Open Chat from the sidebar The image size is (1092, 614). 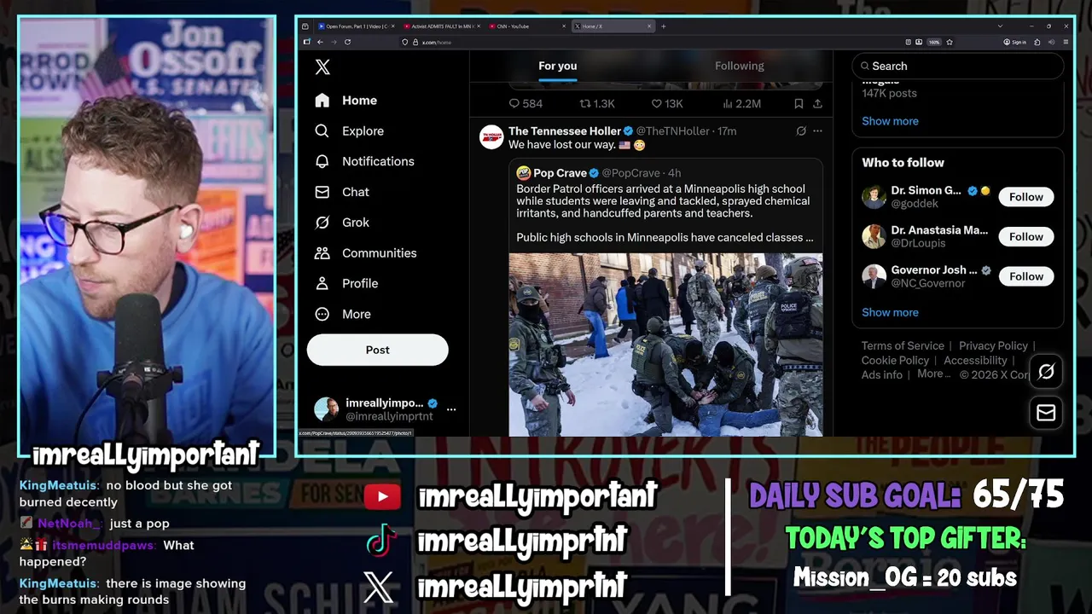coord(341,192)
